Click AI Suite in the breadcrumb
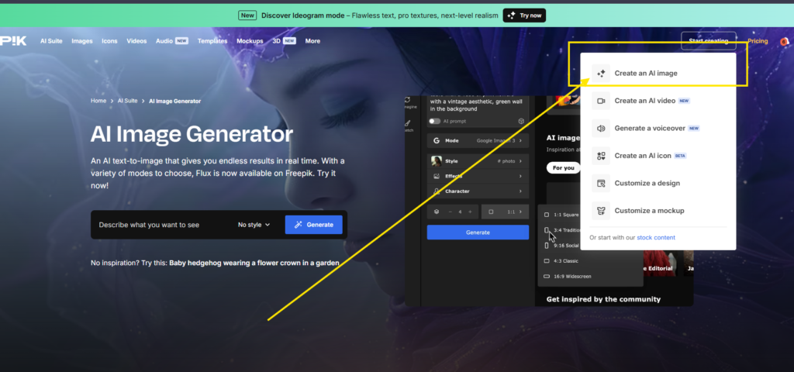This screenshot has height=372, width=794. [128, 102]
